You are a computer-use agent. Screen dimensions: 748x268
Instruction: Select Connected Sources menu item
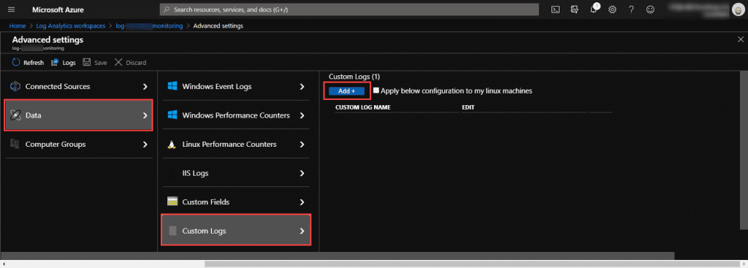[79, 86]
